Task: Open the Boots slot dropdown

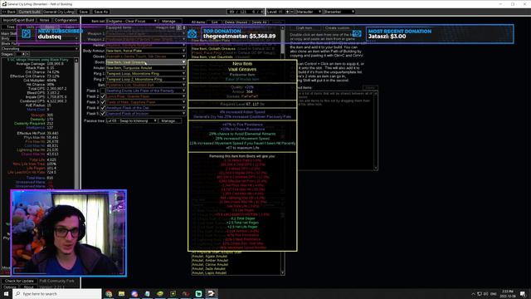Action: tap(146, 62)
